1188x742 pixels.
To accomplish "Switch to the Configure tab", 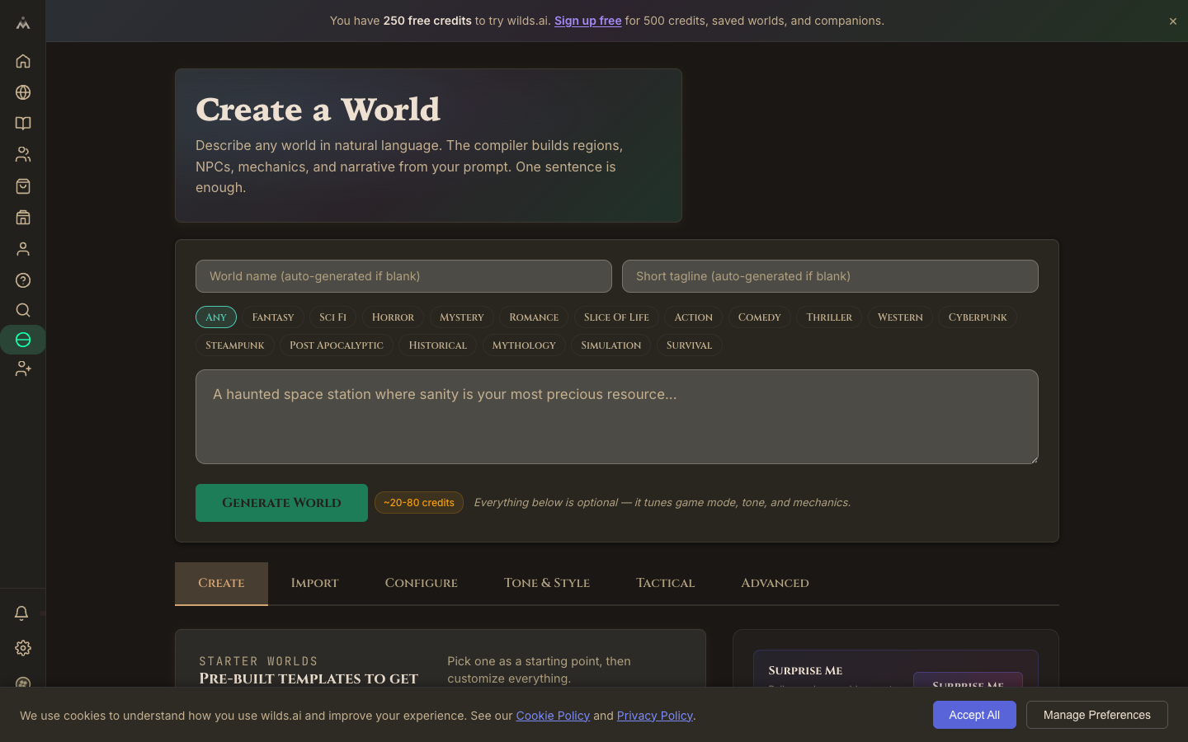I will click(422, 584).
